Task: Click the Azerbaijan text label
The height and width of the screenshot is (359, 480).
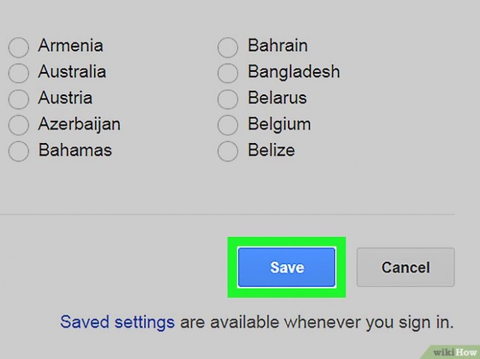Action: 79,125
